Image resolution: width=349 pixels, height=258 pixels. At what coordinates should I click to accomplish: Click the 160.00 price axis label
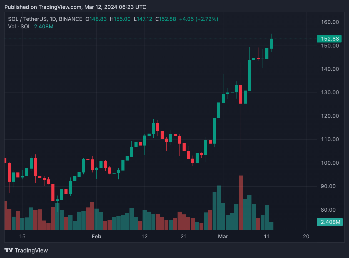point(330,22)
